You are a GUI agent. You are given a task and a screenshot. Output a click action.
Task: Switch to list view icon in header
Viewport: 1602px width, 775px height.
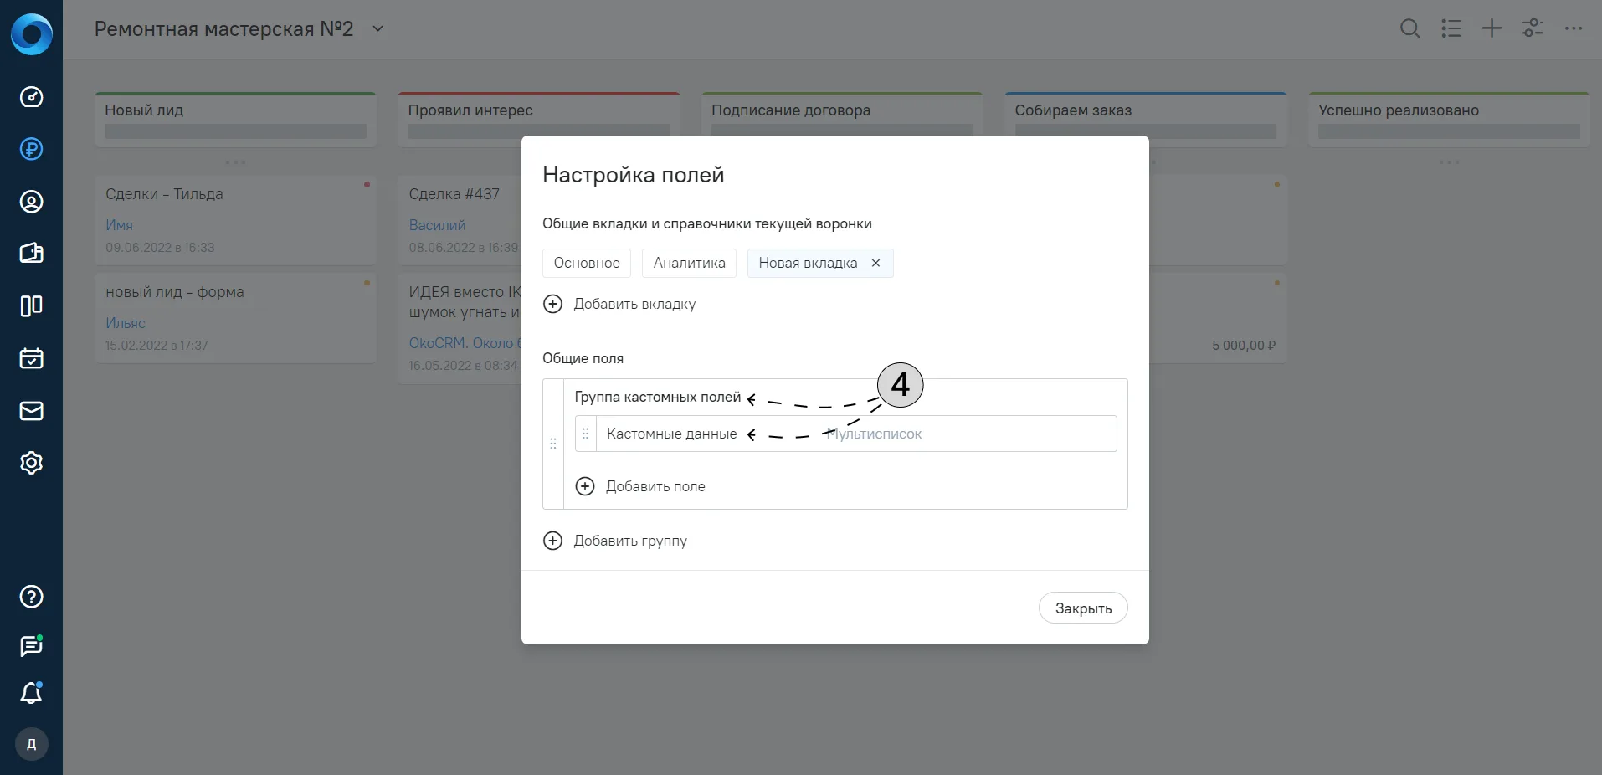(x=1451, y=29)
